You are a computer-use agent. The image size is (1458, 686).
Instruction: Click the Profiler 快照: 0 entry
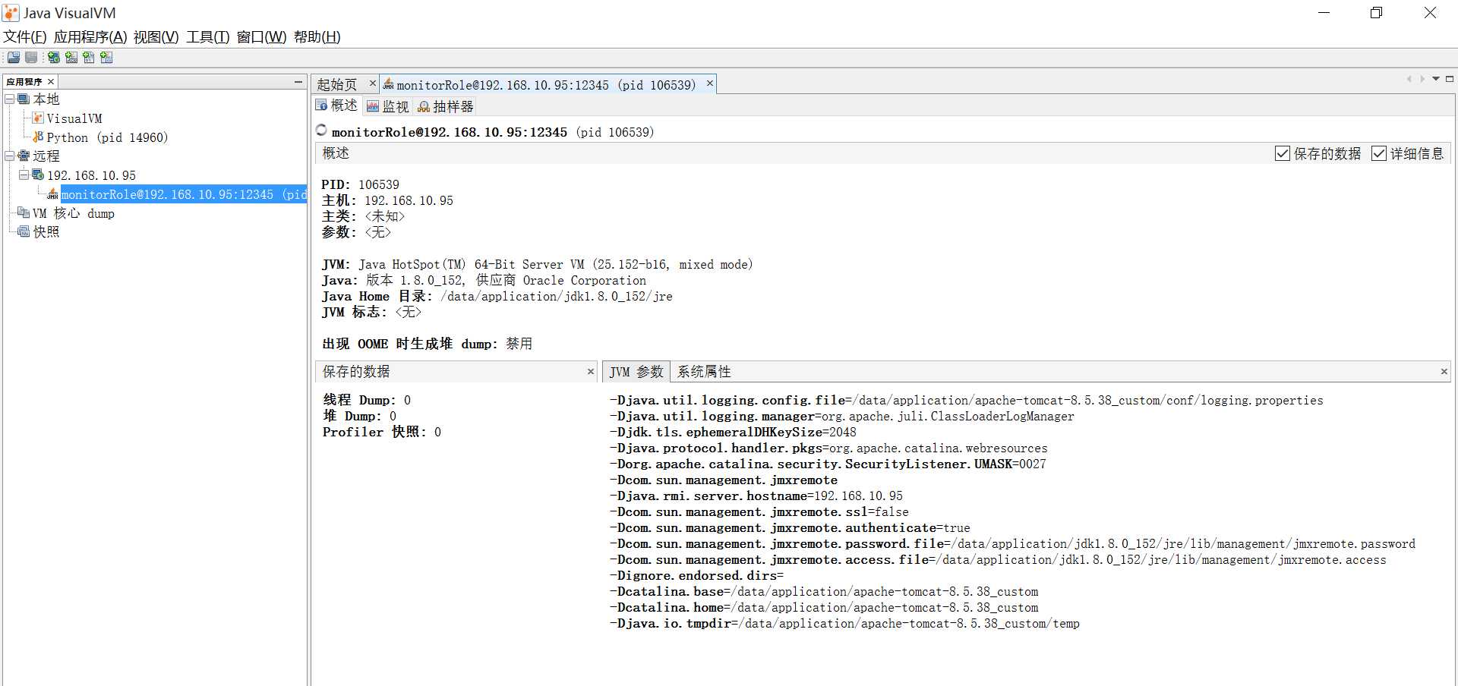coord(382,432)
